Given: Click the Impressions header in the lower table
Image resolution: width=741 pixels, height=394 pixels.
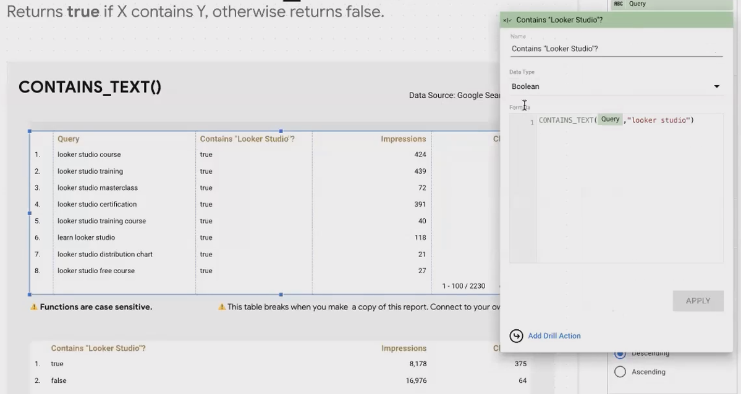Looking at the screenshot, I should [404, 348].
